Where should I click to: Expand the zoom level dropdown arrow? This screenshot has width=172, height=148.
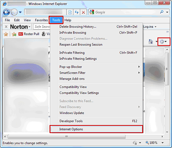tap(163, 143)
